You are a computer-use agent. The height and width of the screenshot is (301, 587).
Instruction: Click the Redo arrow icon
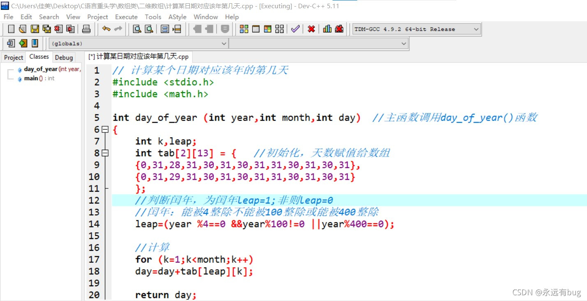[118, 29]
